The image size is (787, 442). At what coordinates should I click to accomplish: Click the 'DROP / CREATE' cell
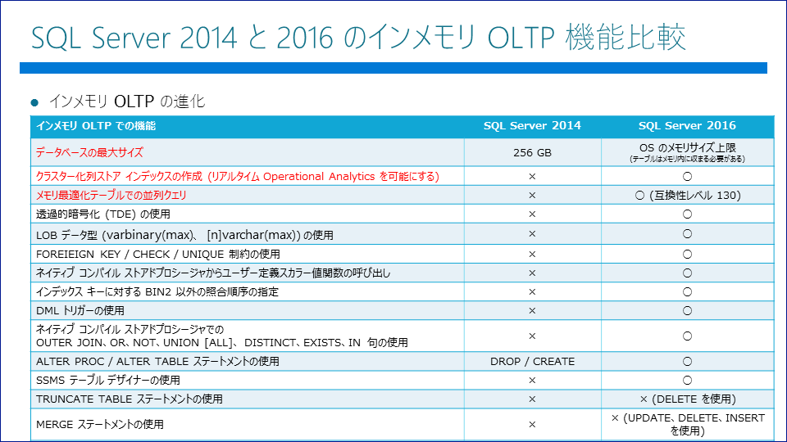tap(532, 361)
